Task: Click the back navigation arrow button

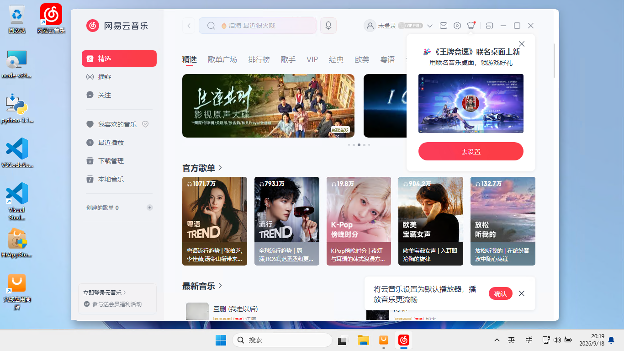Action: click(x=189, y=26)
